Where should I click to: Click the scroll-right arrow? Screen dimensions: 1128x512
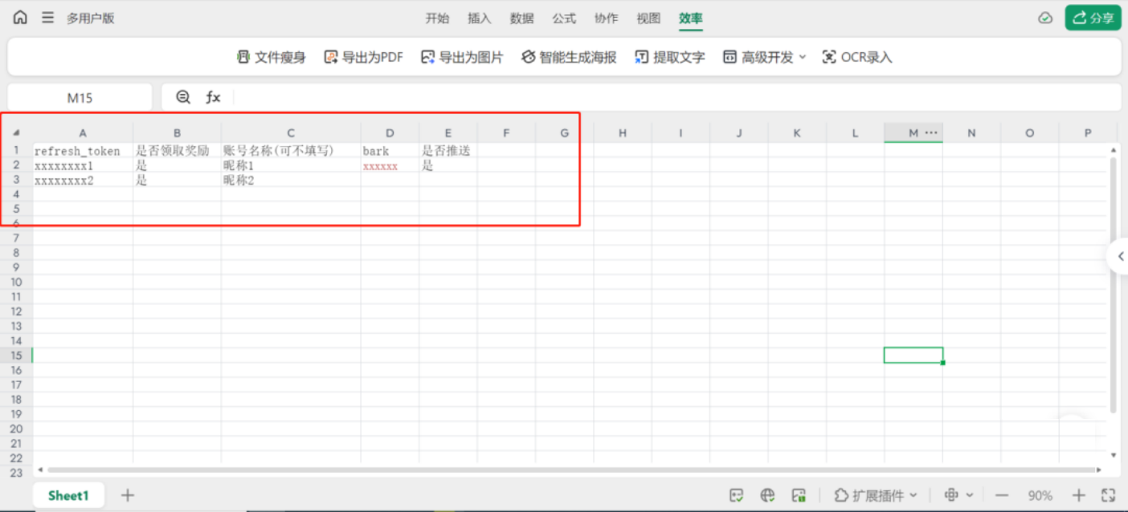coord(1101,469)
